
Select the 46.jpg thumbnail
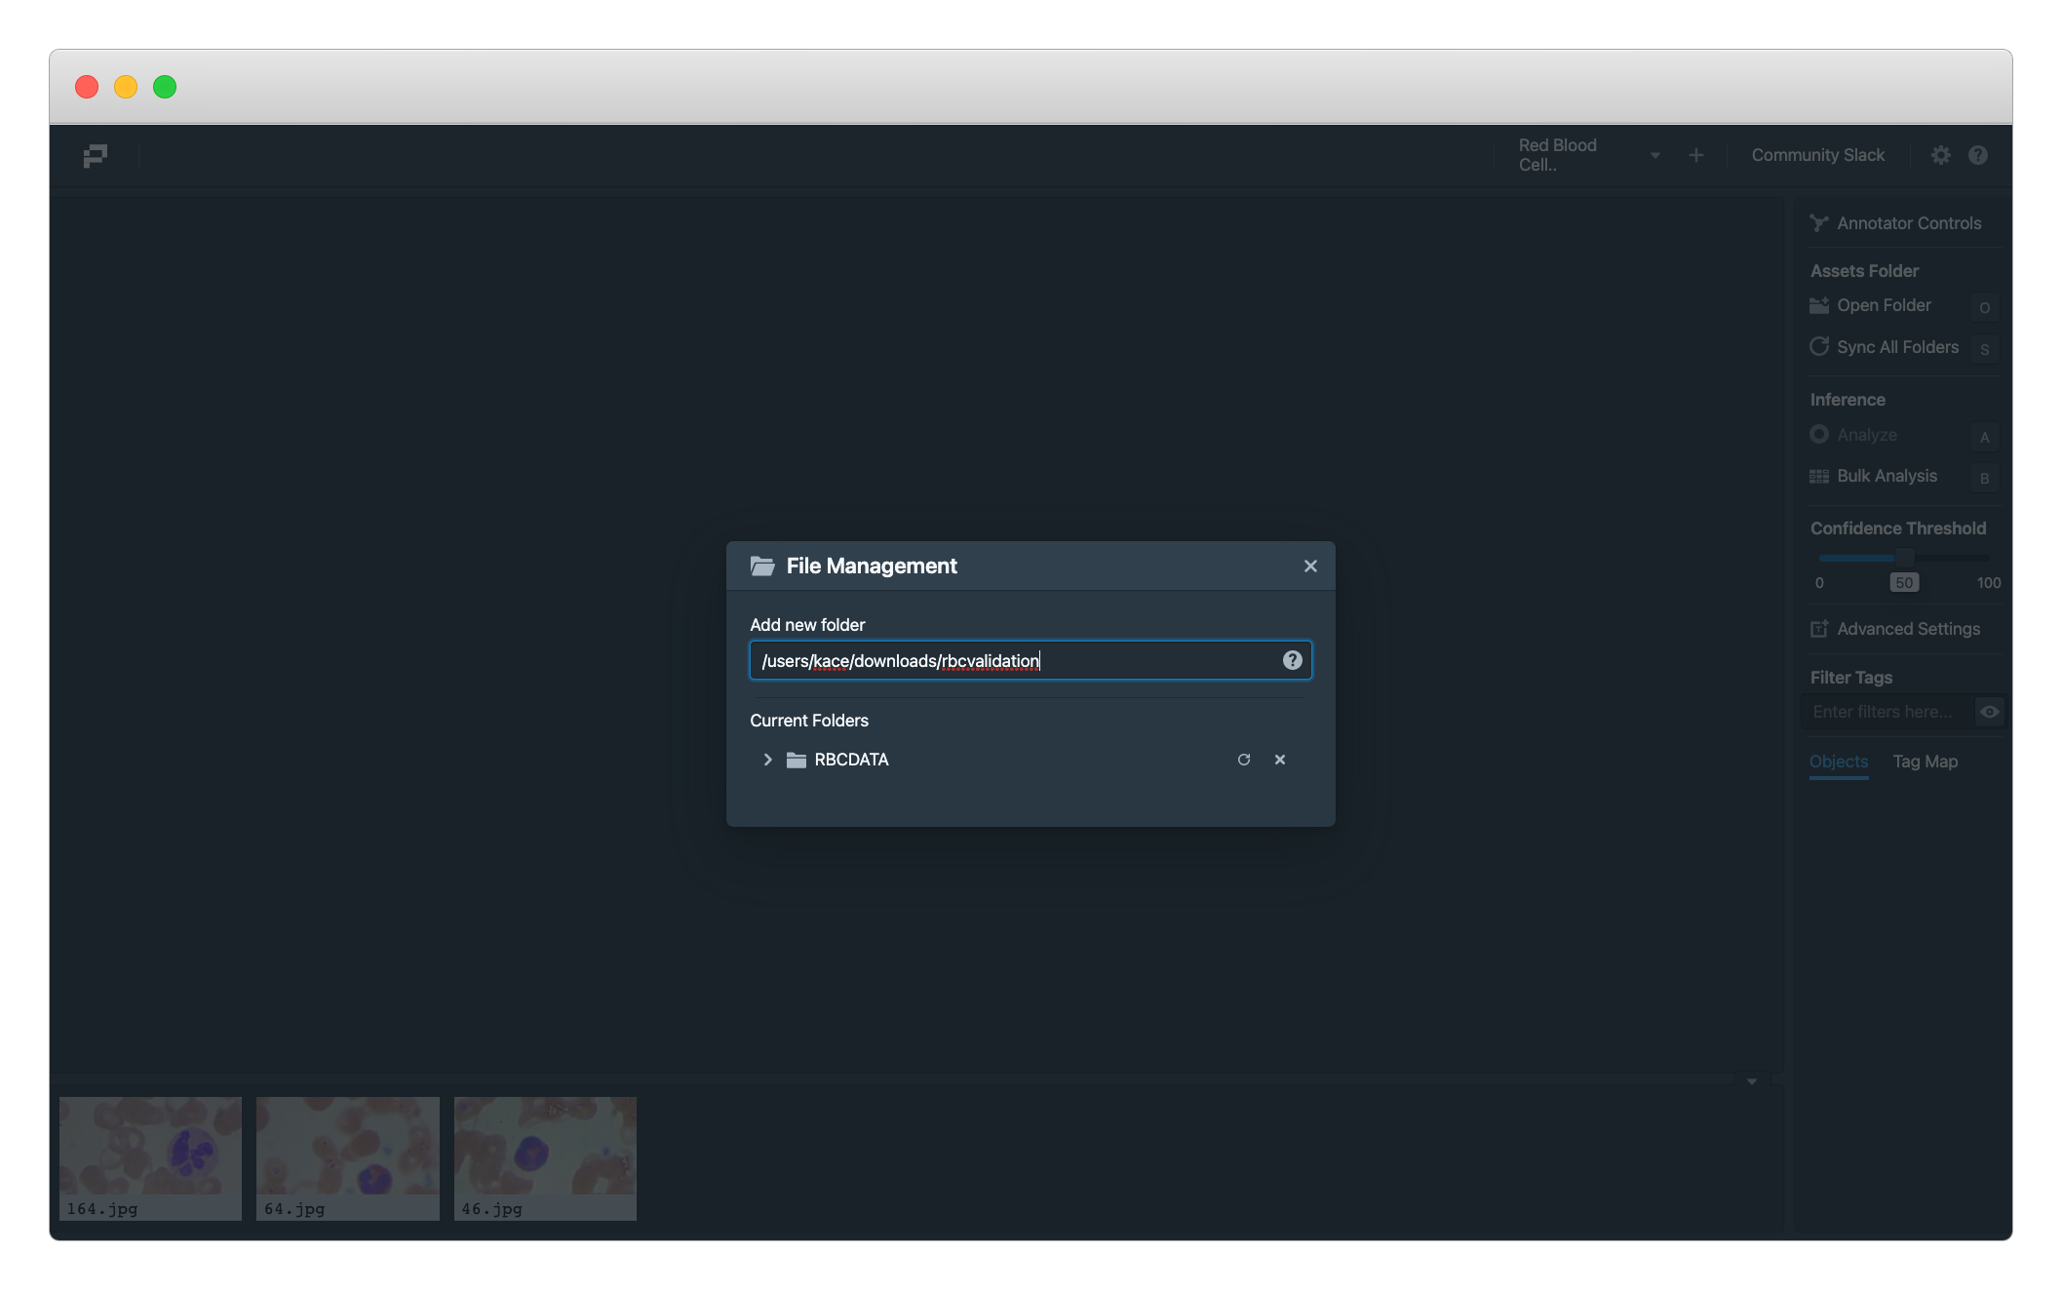pyautogui.click(x=545, y=1158)
